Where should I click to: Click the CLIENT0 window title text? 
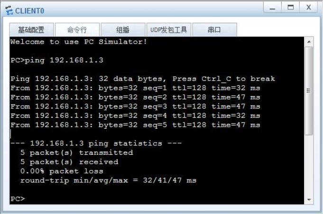pyautogui.click(x=30, y=11)
